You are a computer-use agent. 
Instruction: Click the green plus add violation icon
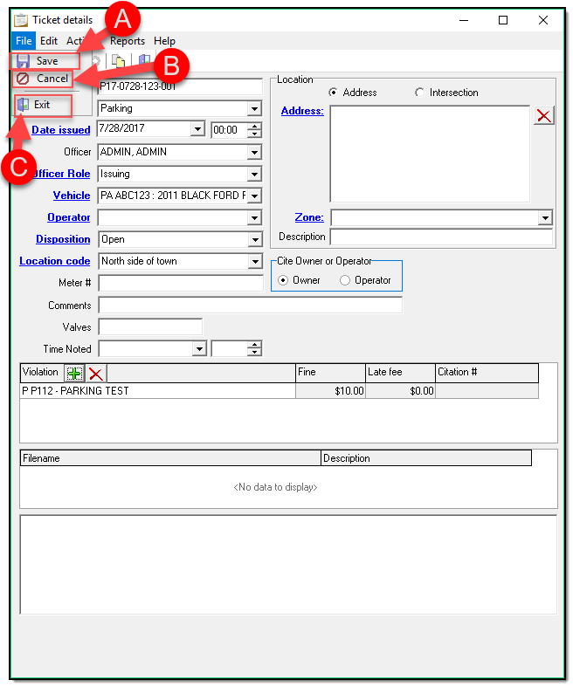pyautogui.click(x=75, y=374)
